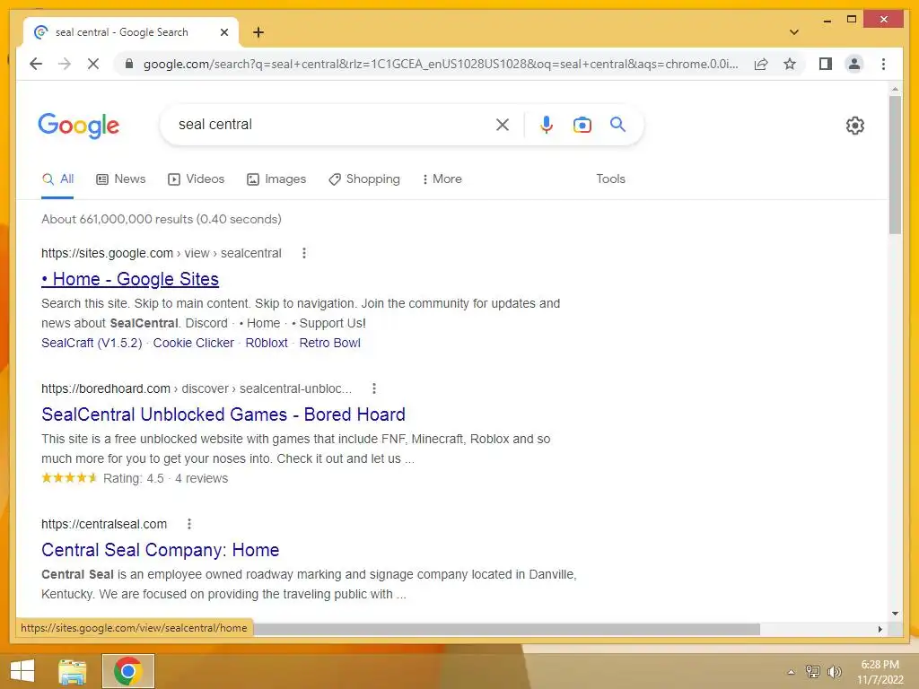Stop loading the page

click(x=93, y=64)
